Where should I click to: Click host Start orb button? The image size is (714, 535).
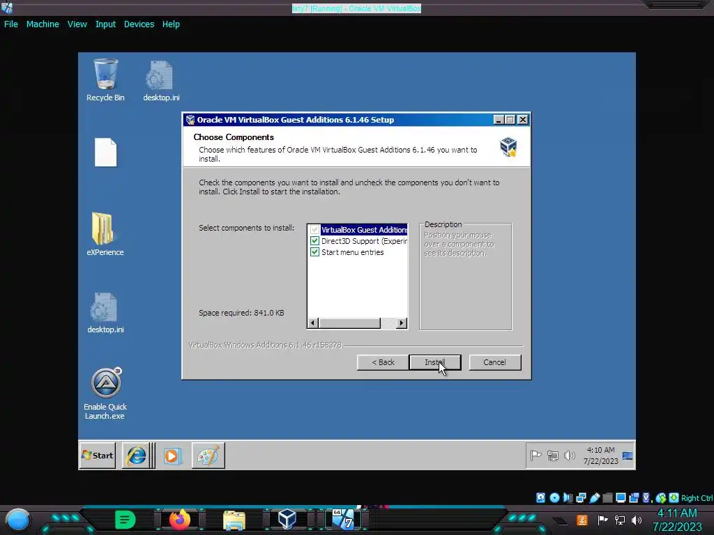coord(17,520)
